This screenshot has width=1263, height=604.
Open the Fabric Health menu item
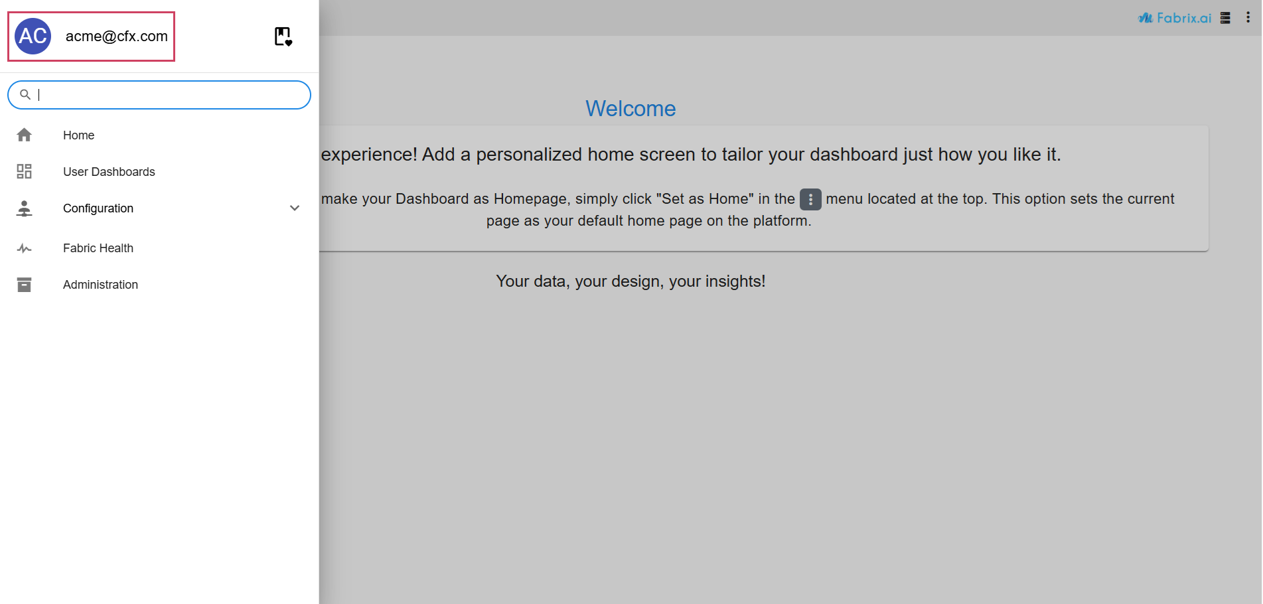point(98,248)
